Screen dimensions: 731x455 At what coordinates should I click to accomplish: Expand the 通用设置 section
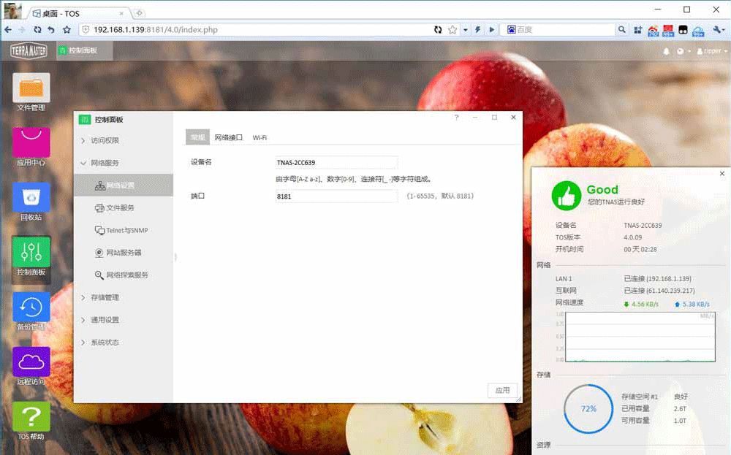[x=105, y=320]
